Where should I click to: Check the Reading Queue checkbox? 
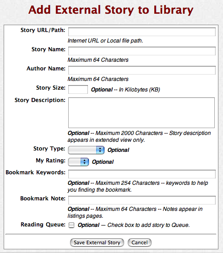click(x=71, y=225)
